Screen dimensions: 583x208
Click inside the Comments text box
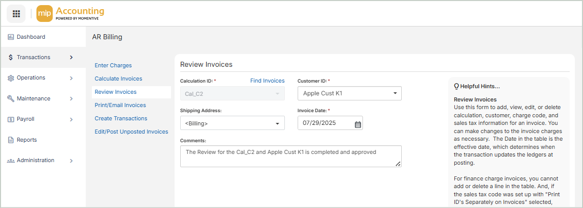290,156
